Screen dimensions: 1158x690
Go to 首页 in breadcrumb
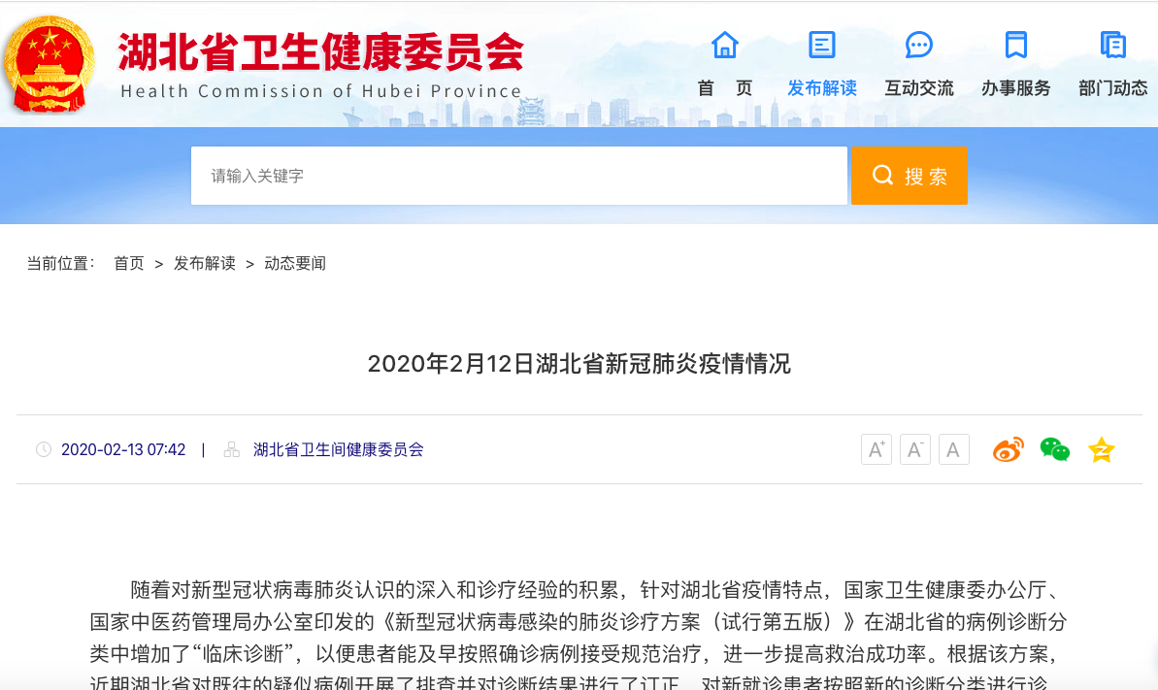click(x=128, y=263)
